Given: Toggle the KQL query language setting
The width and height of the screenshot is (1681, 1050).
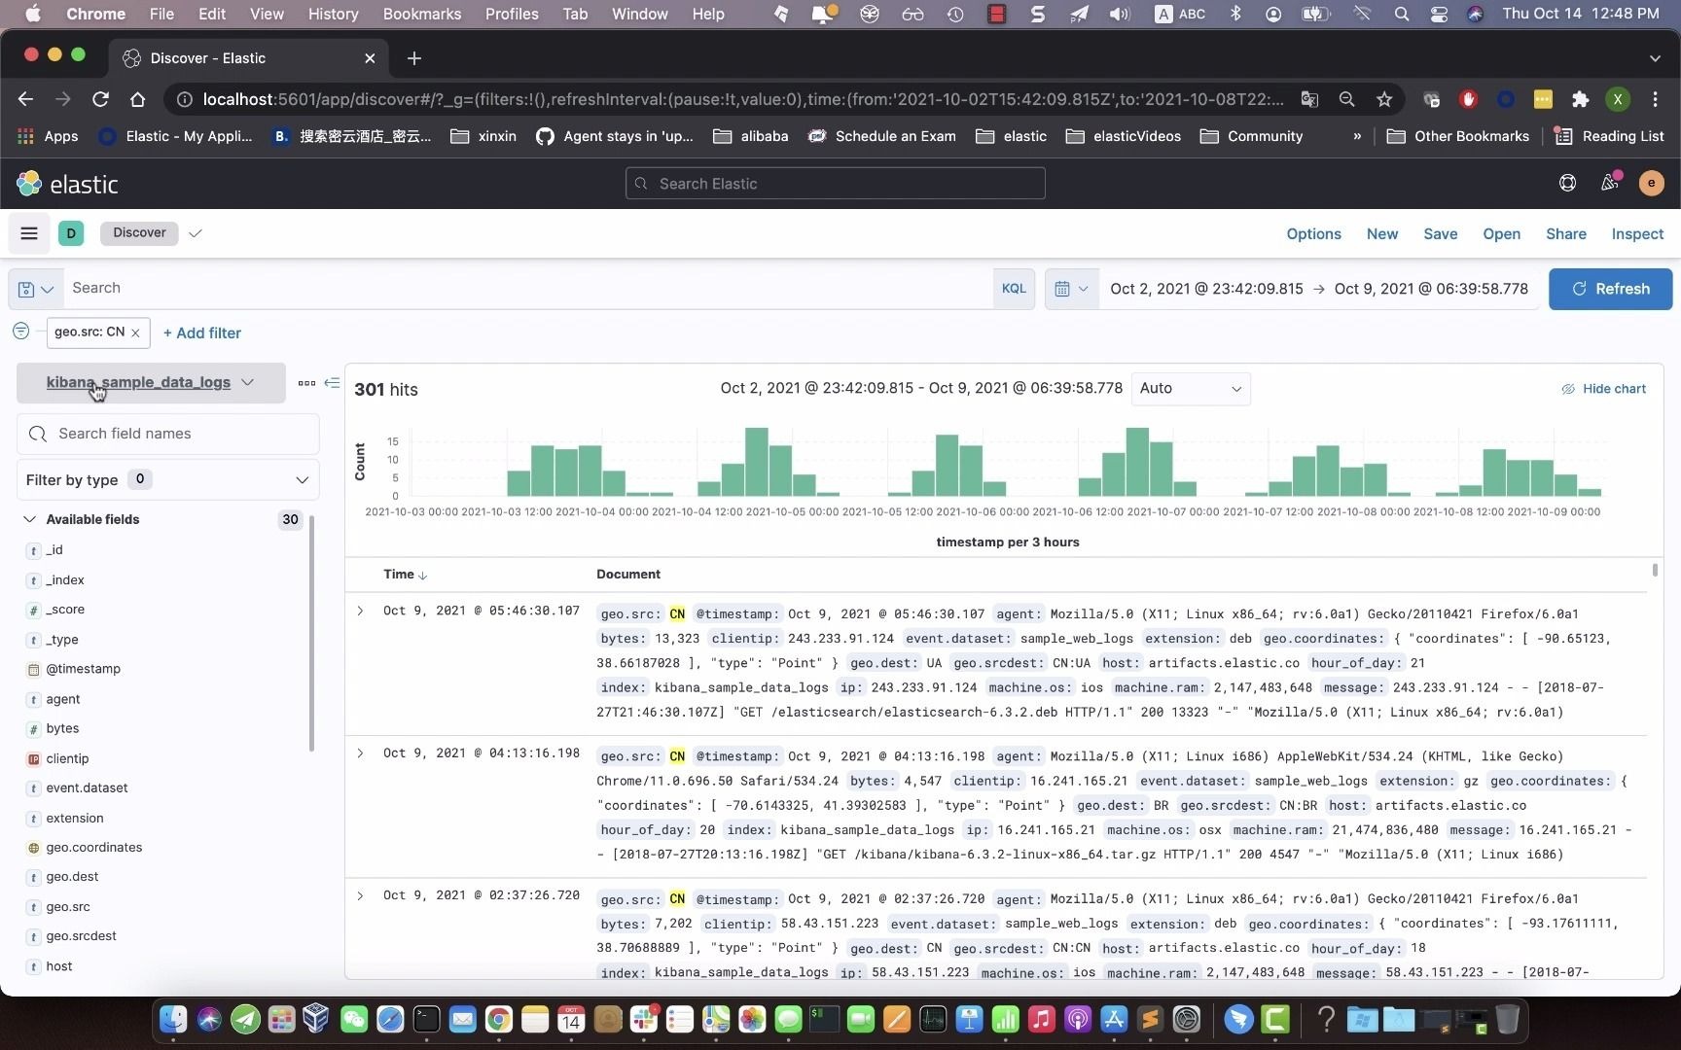Looking at the screenshot, I should click(x=1013, y=288).
